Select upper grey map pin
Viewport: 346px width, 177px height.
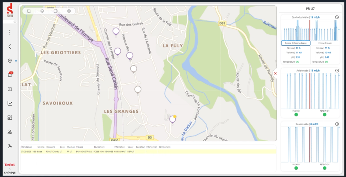tap(133, 69)
